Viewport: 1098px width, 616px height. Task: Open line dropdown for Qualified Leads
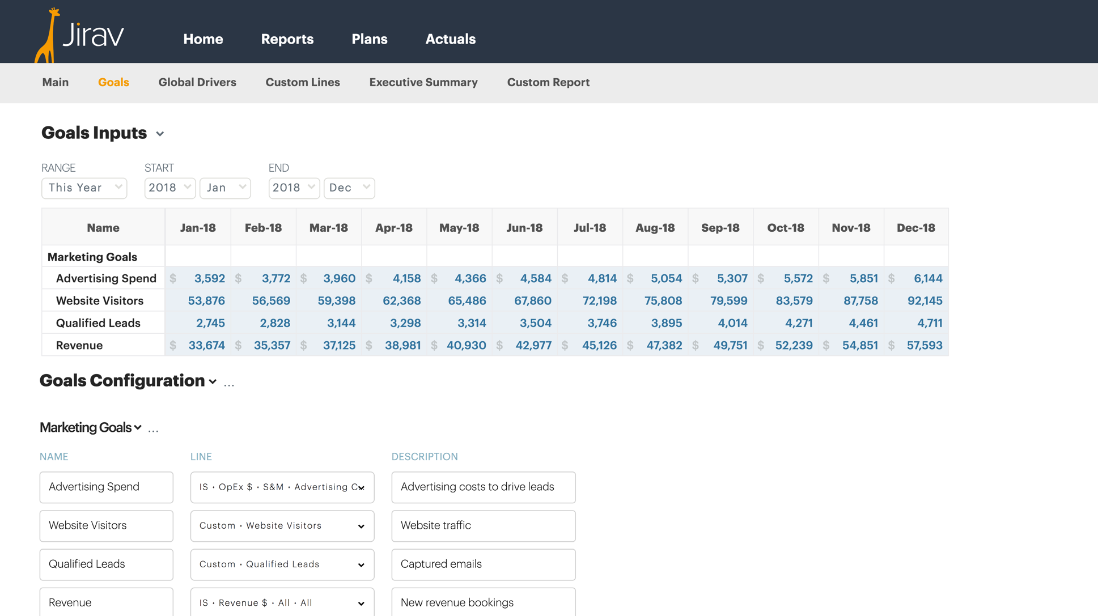[282, 564]
